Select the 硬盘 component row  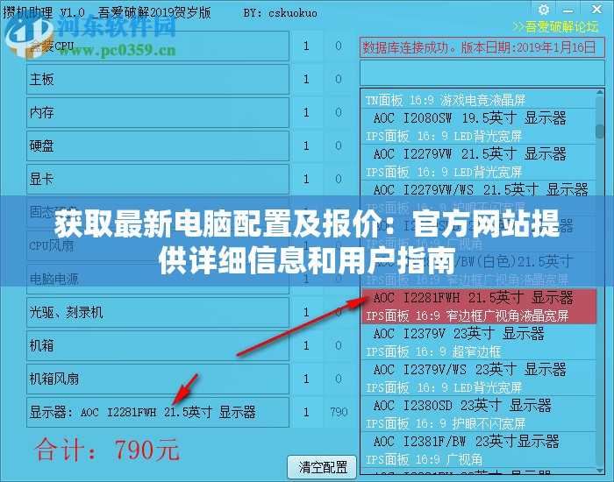[158, 146]
